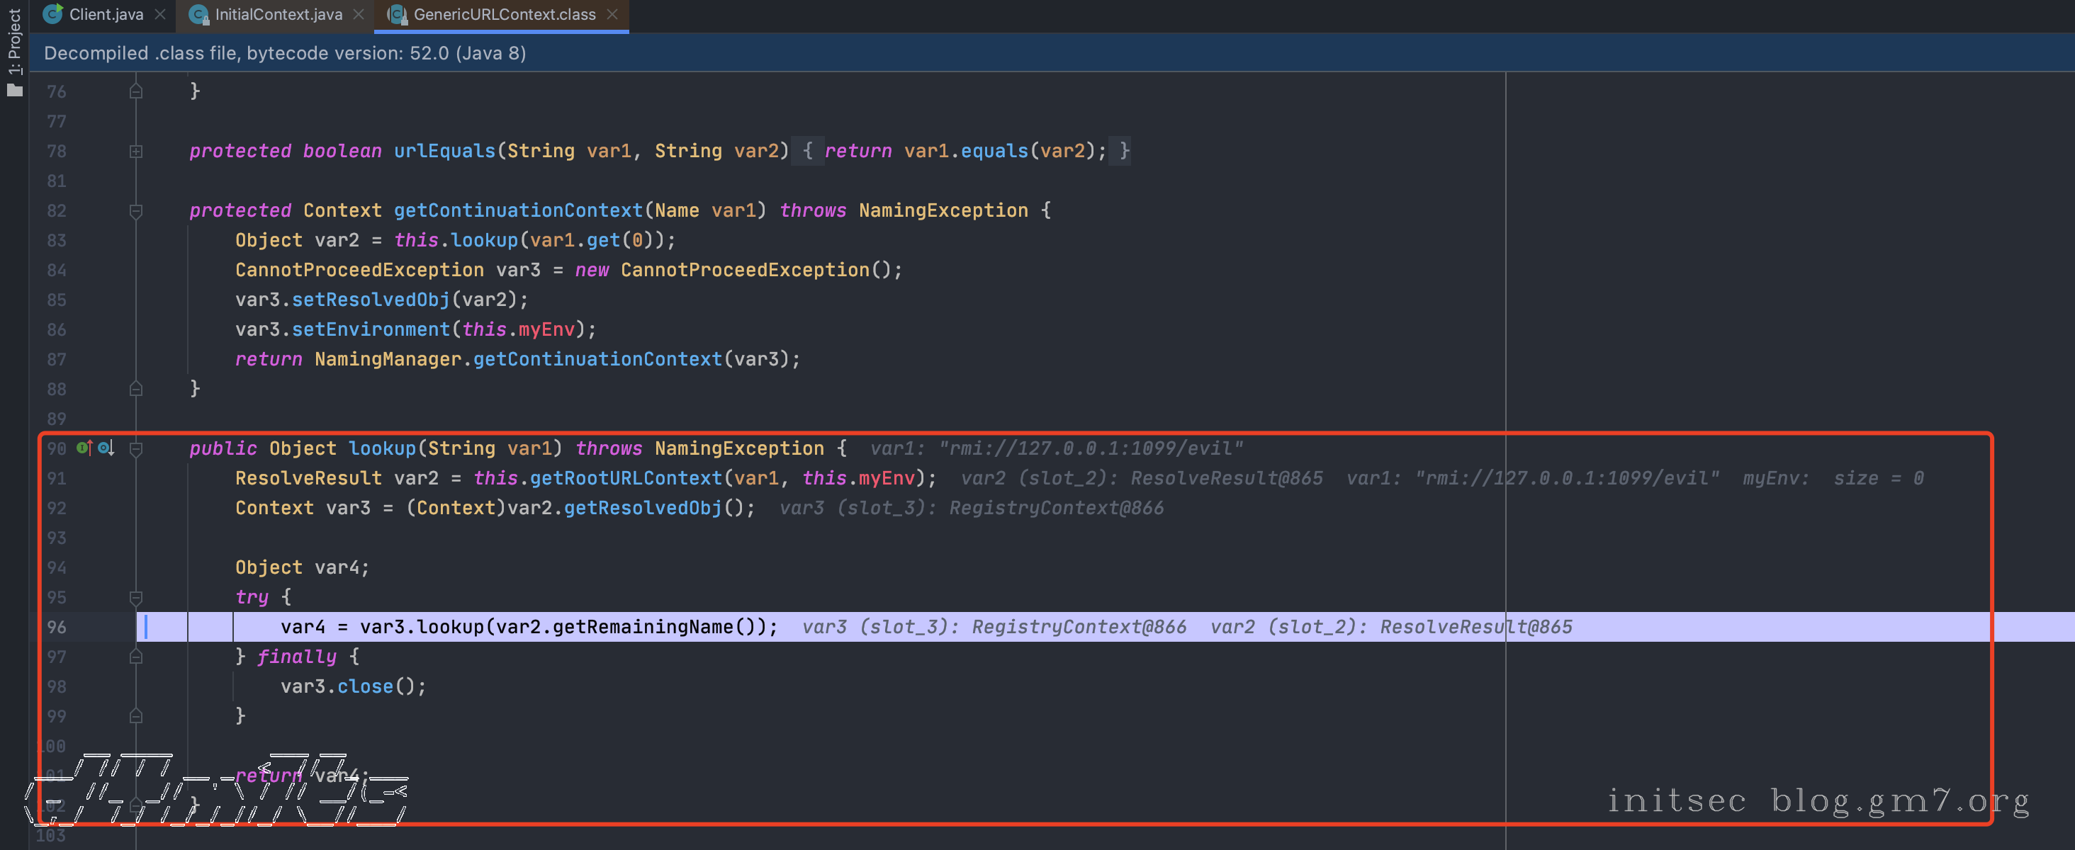Click the project folder icon in left stripe
Viewport: 2075px width, 850px height.
click(x=14, y=91)
